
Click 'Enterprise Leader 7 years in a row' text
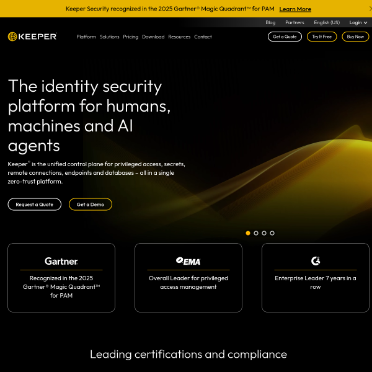[x=316, y=282]
